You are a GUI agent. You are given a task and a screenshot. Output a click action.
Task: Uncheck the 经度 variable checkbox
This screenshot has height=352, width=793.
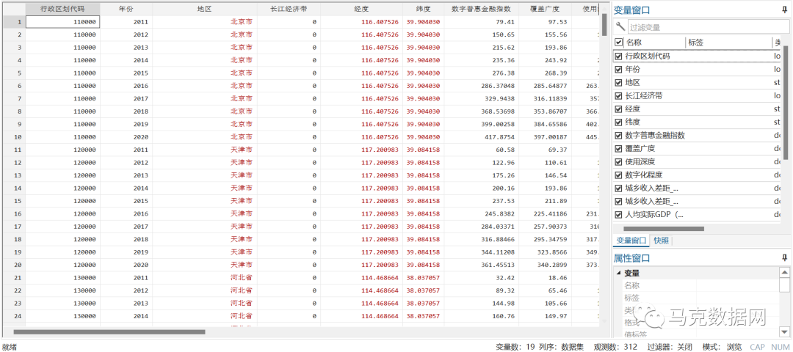coord(618,109)
